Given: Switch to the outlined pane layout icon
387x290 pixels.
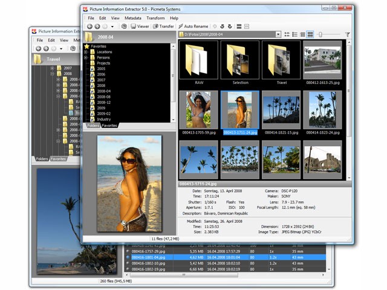Looking at the screenshot, I should [x=247, y=27].
